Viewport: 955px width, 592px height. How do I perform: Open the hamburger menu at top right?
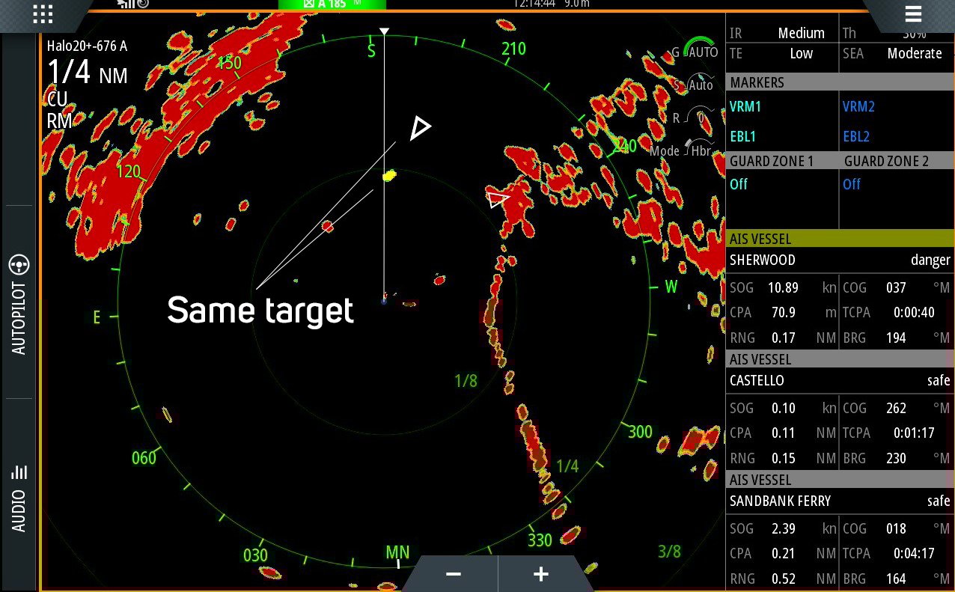(912, 14)
